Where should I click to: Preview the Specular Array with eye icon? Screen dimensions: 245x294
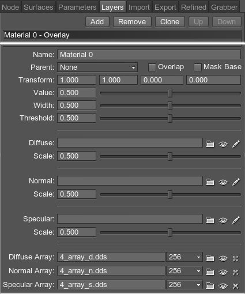223,286
